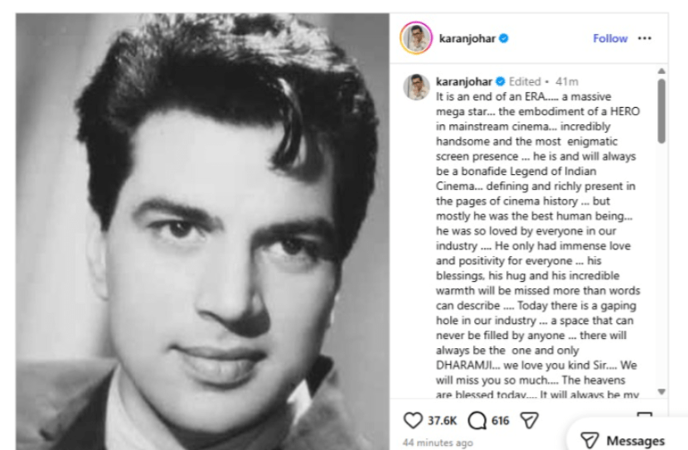The width and height of the screenshot is (688, 450).
Task: Click the caption scrollbar's down arrow
Action: click(x=661, y=391)
